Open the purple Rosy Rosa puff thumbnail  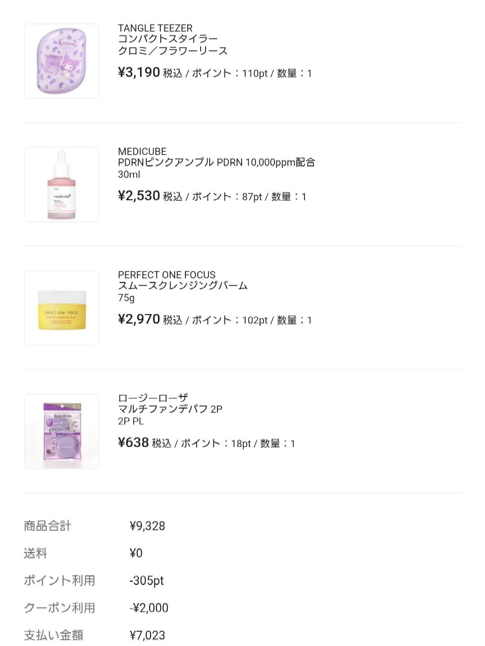click(62, 431)
